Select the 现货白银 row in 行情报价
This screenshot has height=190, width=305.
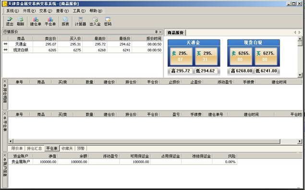point(83,50)
